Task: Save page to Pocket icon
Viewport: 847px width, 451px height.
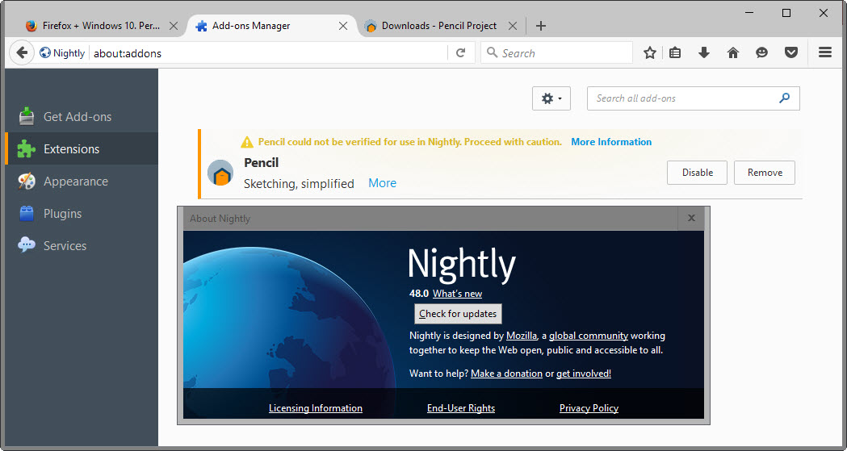Action: (791, 53)
